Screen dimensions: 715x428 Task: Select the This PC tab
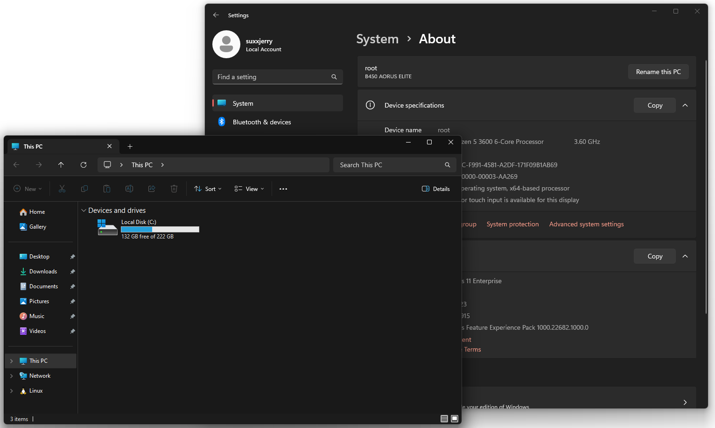click(63, 146)
